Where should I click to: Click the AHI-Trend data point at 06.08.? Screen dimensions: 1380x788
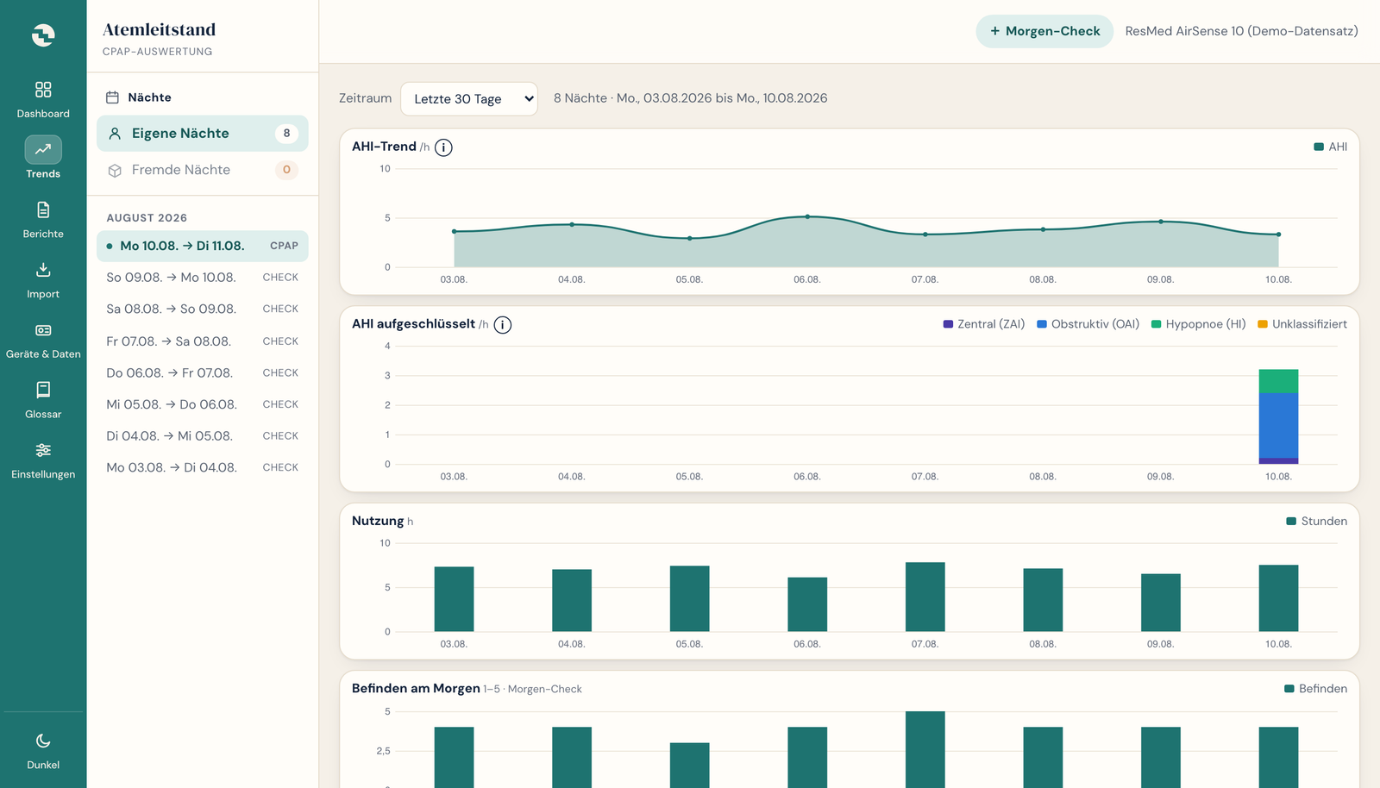click(x=807, y=216)
